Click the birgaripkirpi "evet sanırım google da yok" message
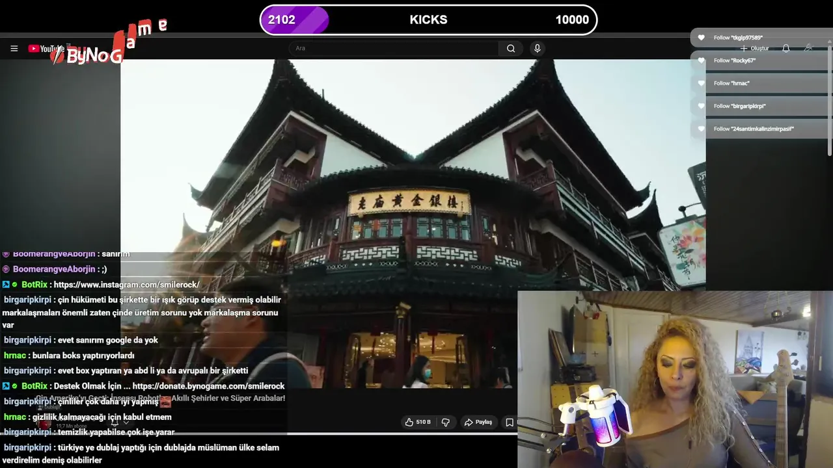 tap(81, 340)
